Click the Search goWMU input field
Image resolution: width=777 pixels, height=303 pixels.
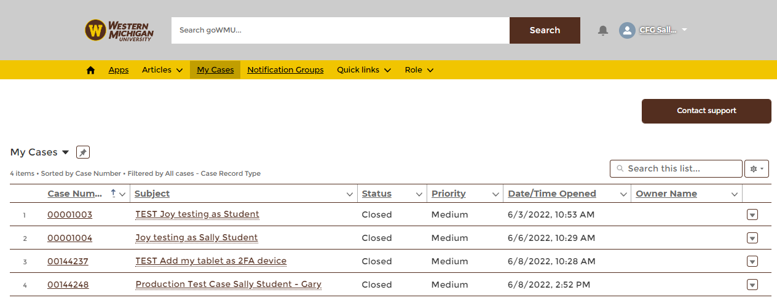pyautogui.click(x=340, y=30)
